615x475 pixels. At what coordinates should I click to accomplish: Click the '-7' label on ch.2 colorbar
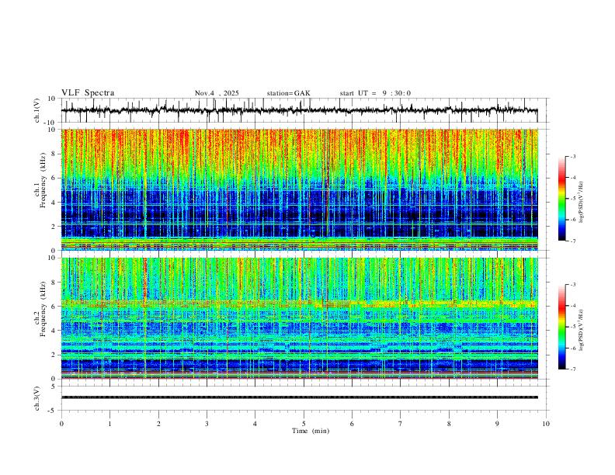coord(572,369)
